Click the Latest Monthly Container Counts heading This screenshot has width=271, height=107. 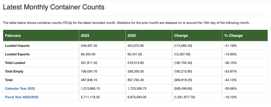(53, 7)
